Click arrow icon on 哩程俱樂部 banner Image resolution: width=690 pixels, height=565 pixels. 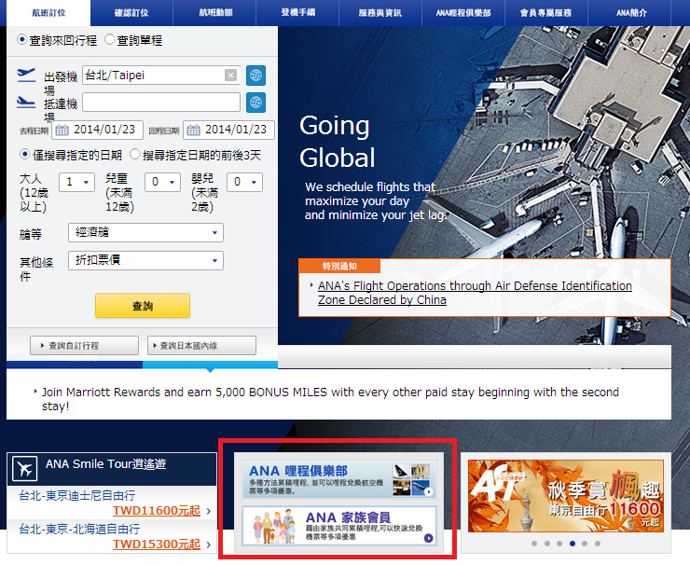(x=428, y=492)
